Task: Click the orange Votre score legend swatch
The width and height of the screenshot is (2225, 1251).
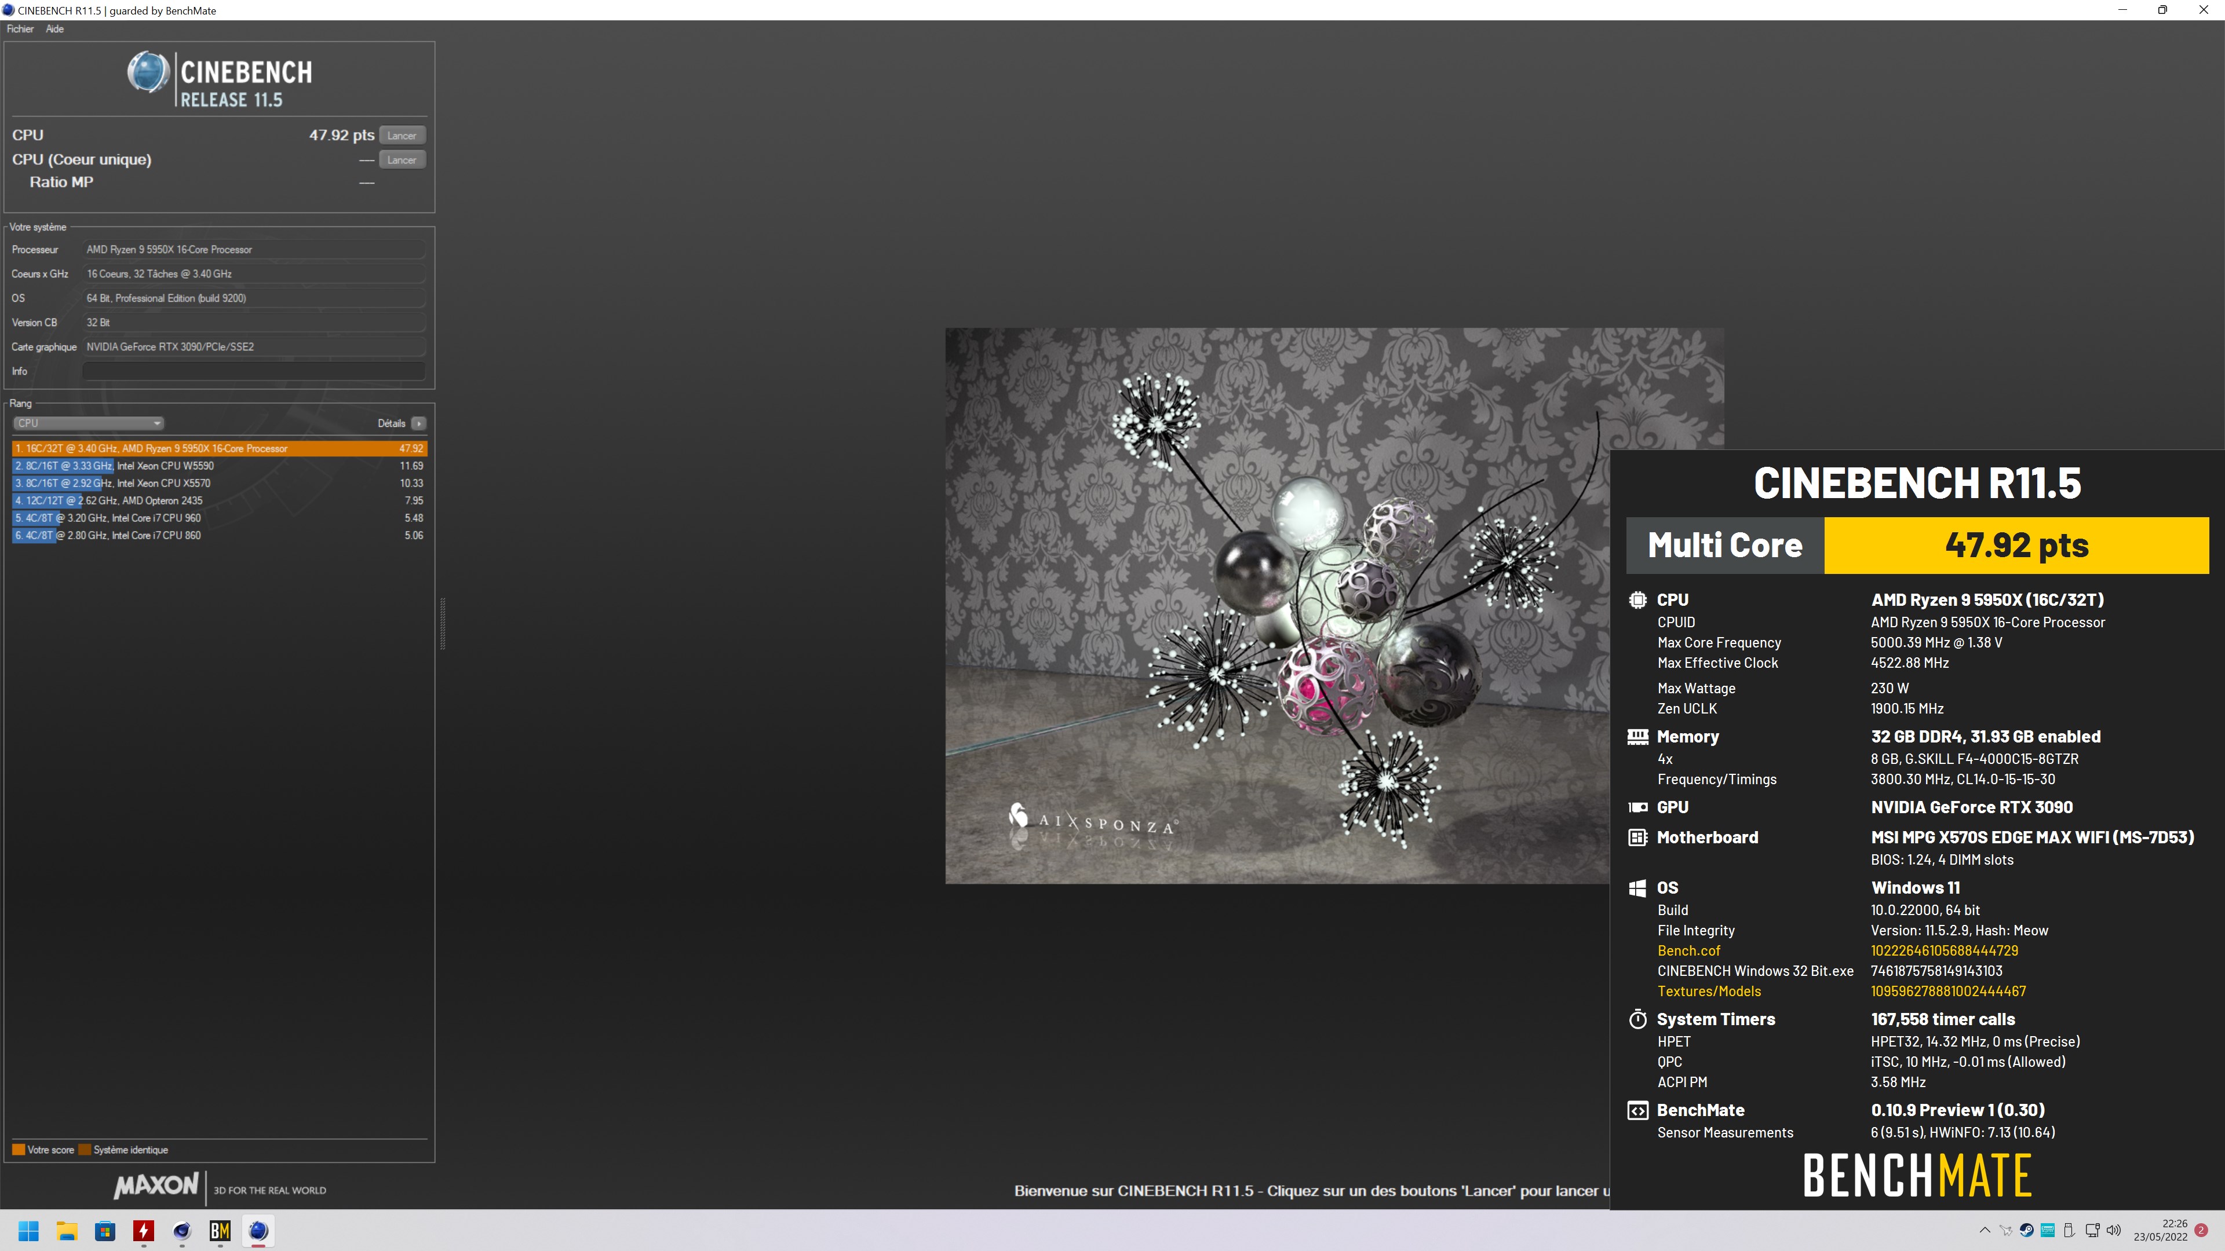Action: (18, 1150)
